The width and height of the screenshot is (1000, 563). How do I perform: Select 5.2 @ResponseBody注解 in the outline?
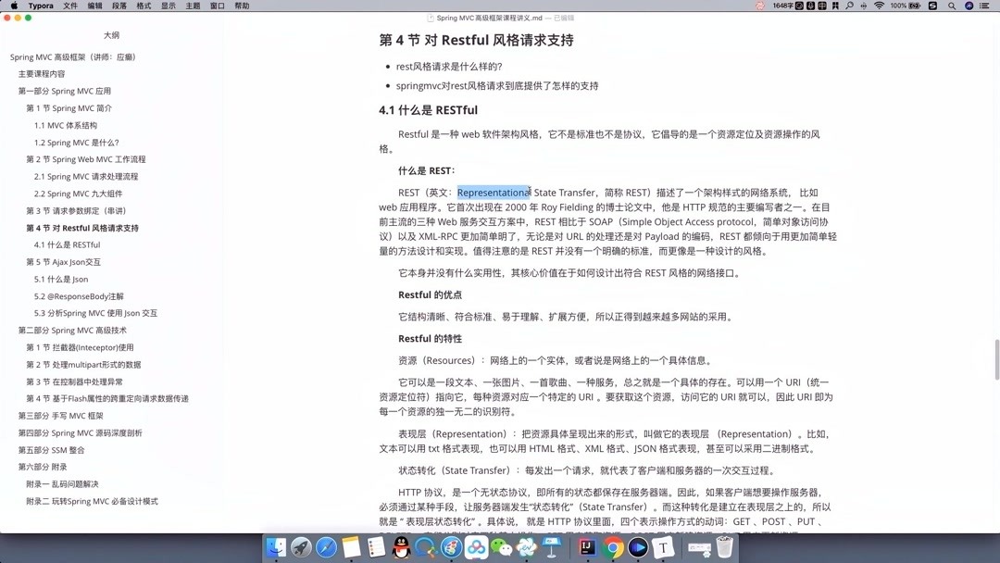[x=67, y=295]
